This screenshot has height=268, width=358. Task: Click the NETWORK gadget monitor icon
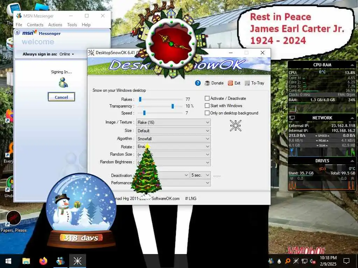[292, 118]
